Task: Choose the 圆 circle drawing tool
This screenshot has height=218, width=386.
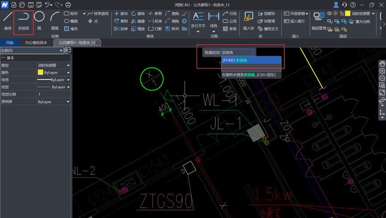Action: 39,20
